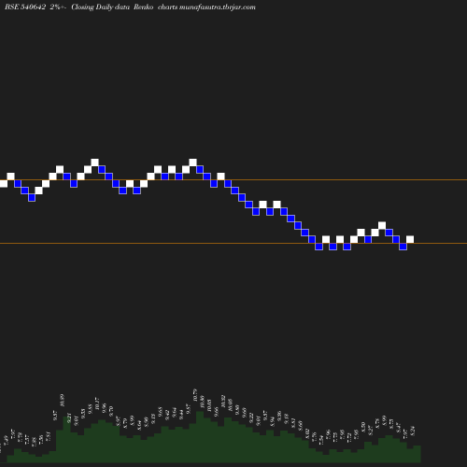Click the last blue Renko brick before final white

click(403, 247)
